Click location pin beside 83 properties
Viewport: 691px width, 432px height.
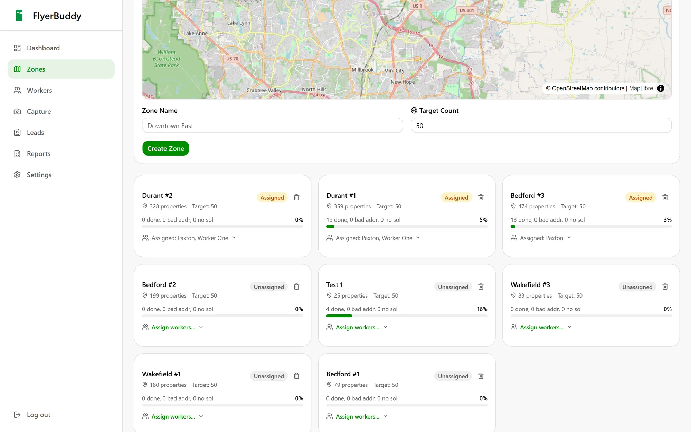(x=513, y=295)
